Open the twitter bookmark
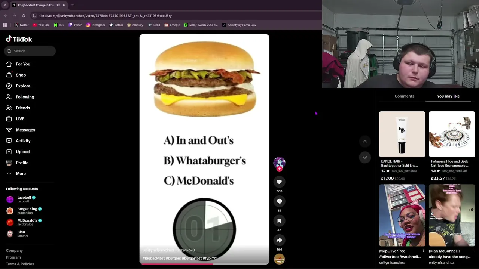 click(x=21, y=25)
